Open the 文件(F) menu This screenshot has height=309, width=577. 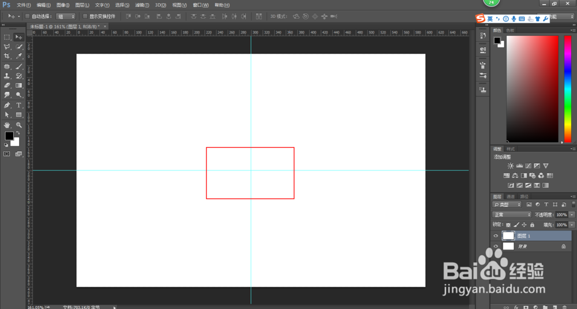pos(24,5)
